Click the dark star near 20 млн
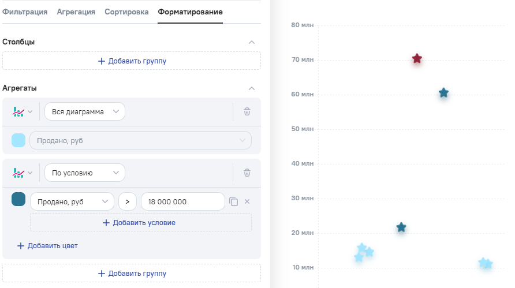Viewport: 515px width, 288px height. pos(401,227)
